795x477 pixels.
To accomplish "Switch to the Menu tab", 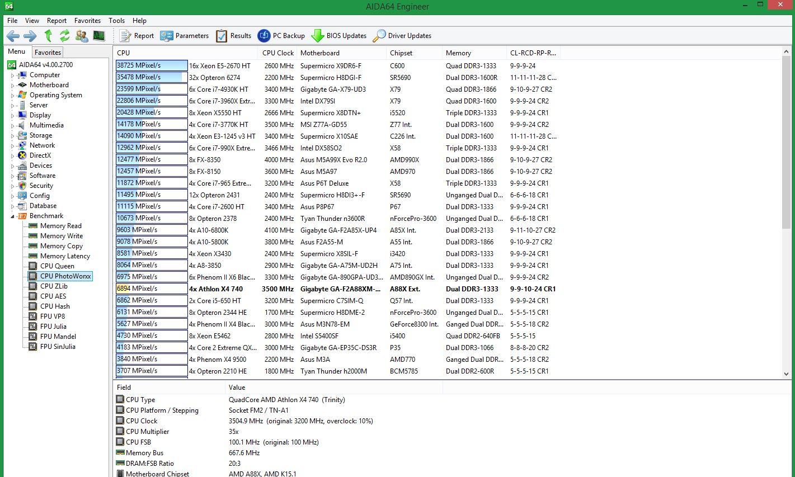I will point(17,51).
